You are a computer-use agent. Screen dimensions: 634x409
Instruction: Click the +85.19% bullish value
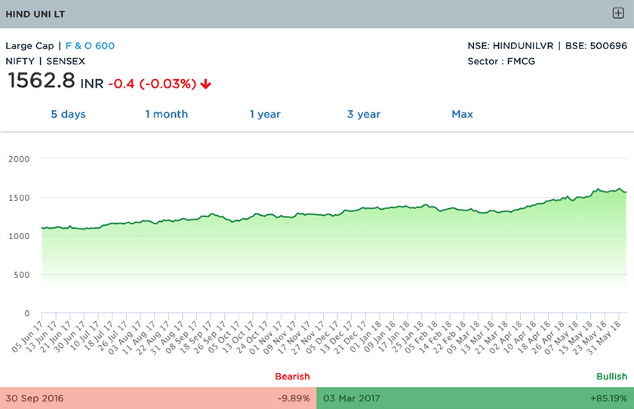click(x=609, y=398)
